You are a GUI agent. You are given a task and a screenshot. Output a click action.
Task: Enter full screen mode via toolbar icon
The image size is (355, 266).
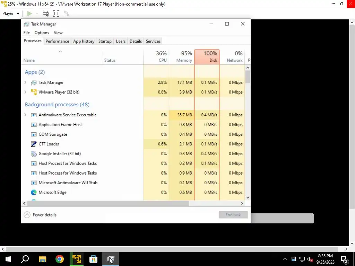[56, 14]
